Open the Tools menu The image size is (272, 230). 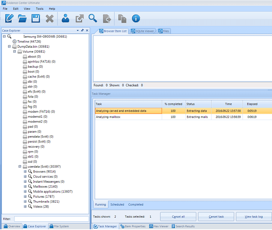pyautogui.click(x=39, y=9)
